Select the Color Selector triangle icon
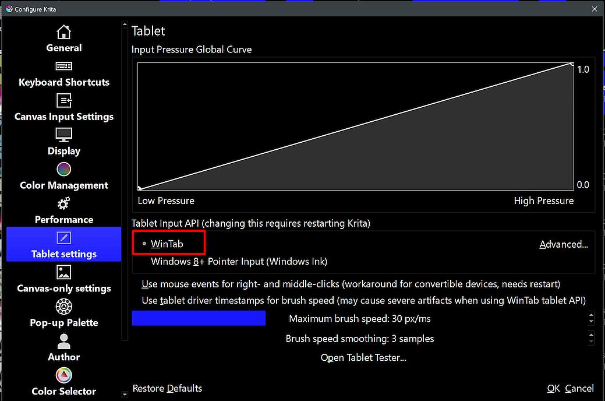This screenshot has height=401, width=605. 63,375
